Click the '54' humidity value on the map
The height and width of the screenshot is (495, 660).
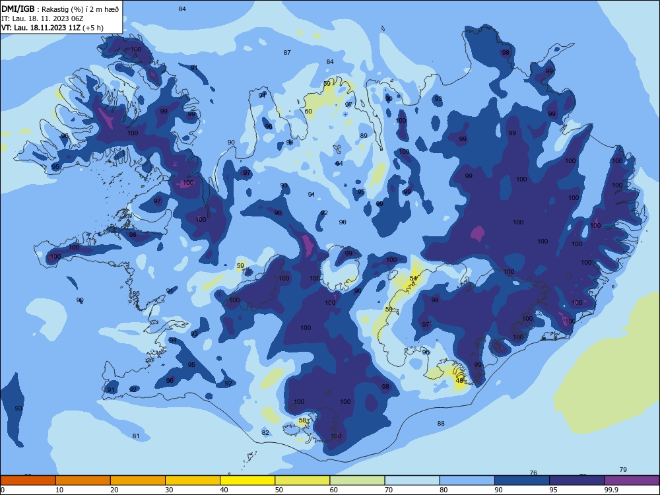point(413,279)
